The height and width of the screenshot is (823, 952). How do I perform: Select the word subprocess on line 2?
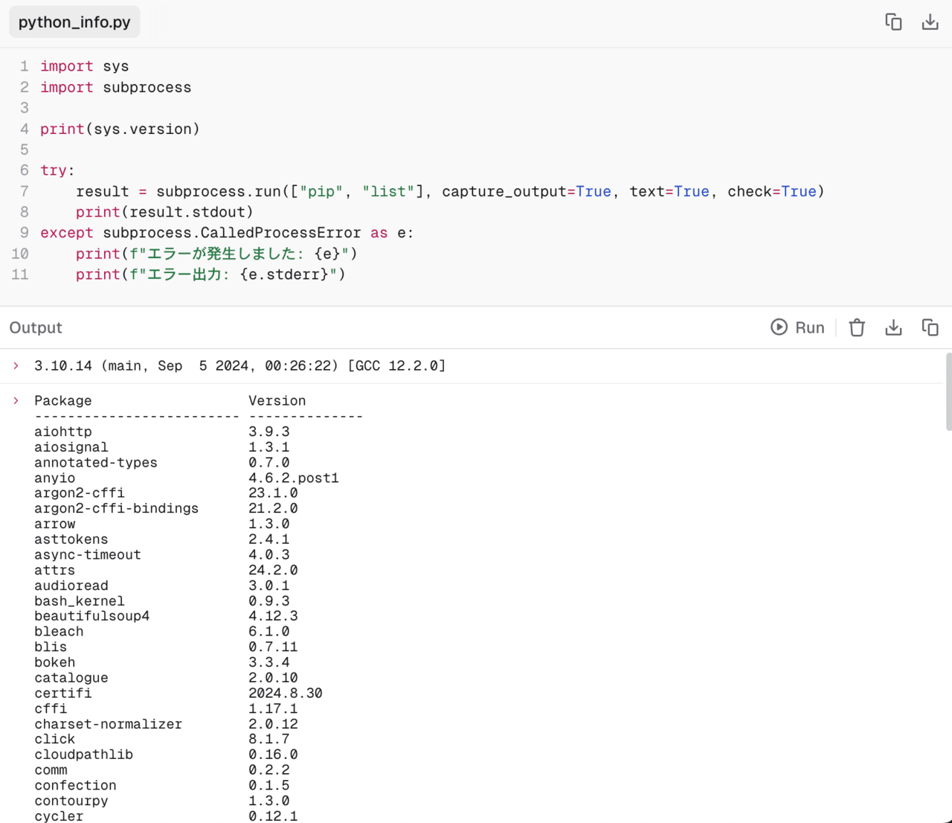click(x=147, y=87)
